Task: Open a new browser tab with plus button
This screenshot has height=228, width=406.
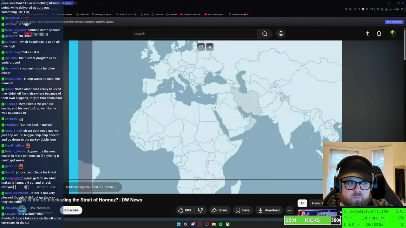Action: pos(76,3)
